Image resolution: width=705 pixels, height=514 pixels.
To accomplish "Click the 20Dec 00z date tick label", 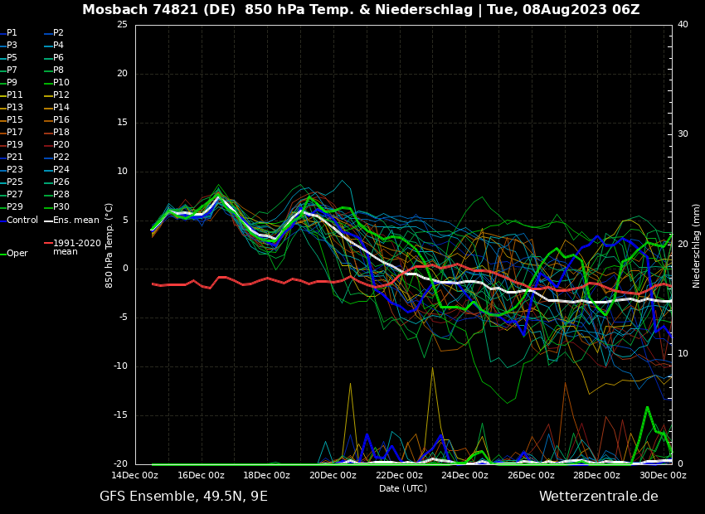I will coord(333,476).
